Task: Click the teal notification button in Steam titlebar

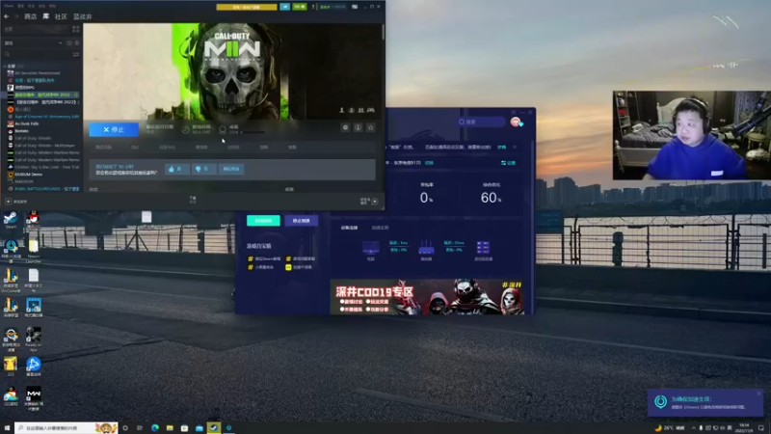Action: click(x=284, y=7)
